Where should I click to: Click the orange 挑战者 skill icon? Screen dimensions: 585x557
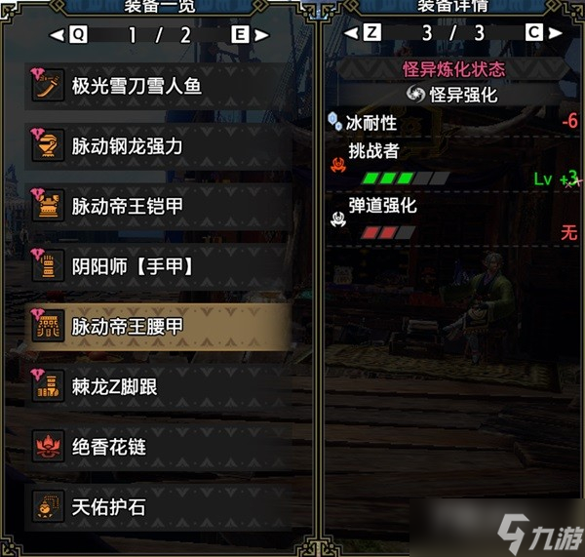coord(338,165)
